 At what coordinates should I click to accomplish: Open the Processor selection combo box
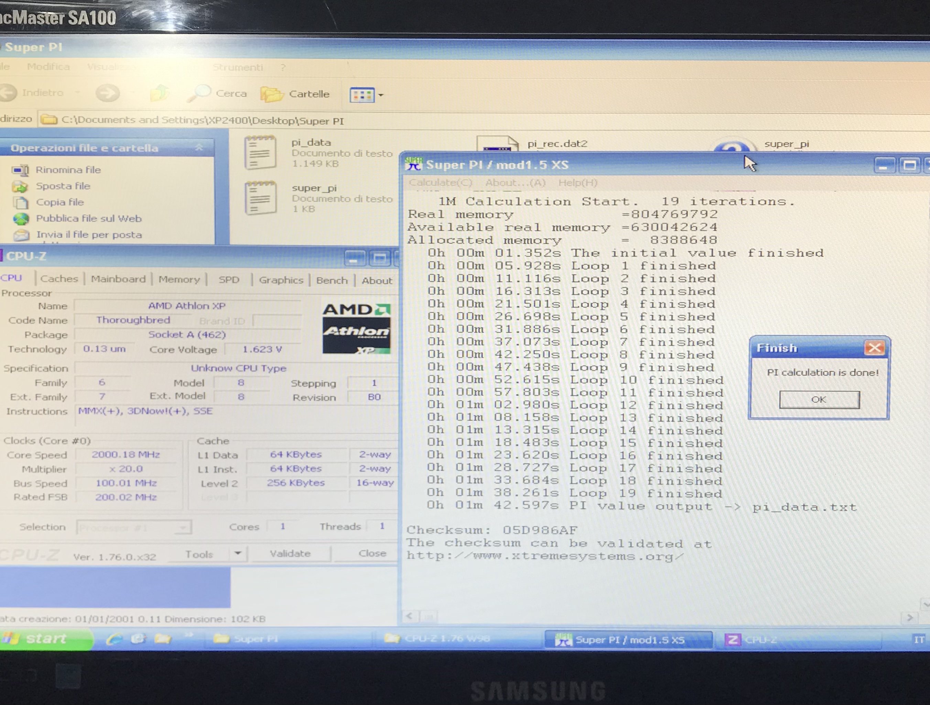pyautogui.click(x=133, y=527)
